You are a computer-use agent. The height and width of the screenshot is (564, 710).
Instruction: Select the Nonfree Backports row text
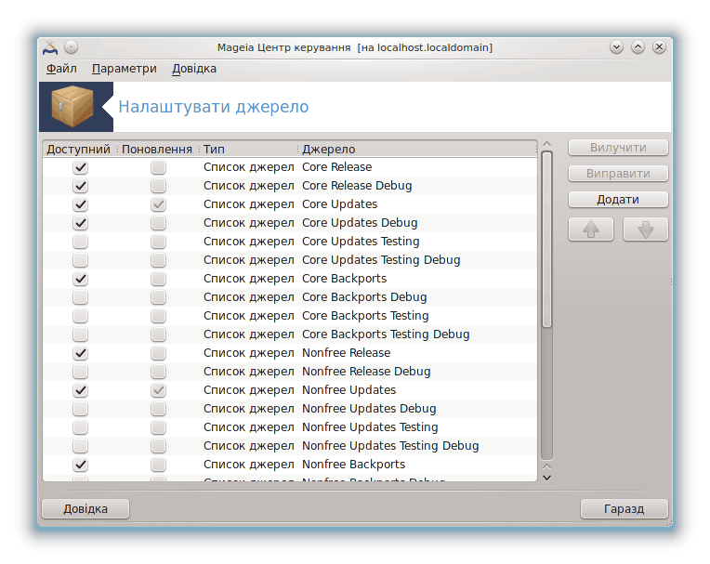(354, 465)
